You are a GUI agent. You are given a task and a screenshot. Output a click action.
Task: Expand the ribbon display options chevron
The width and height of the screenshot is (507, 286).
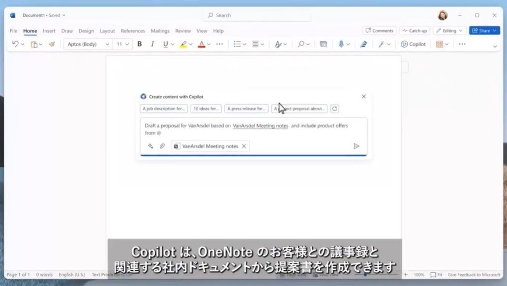tap(495, 46)
